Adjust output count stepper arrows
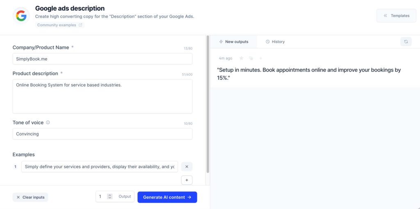The image size is (420, 209). coord(110,196)
